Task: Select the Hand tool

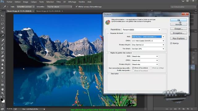Action: pos(2,89)
